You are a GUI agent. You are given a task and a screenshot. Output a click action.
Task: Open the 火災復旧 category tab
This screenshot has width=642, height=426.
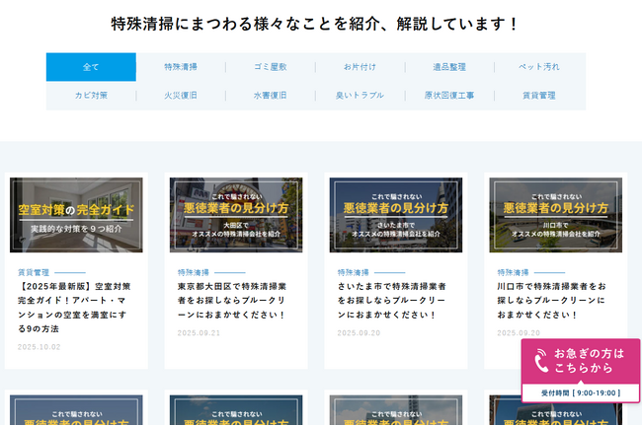(x=181, y=96)
